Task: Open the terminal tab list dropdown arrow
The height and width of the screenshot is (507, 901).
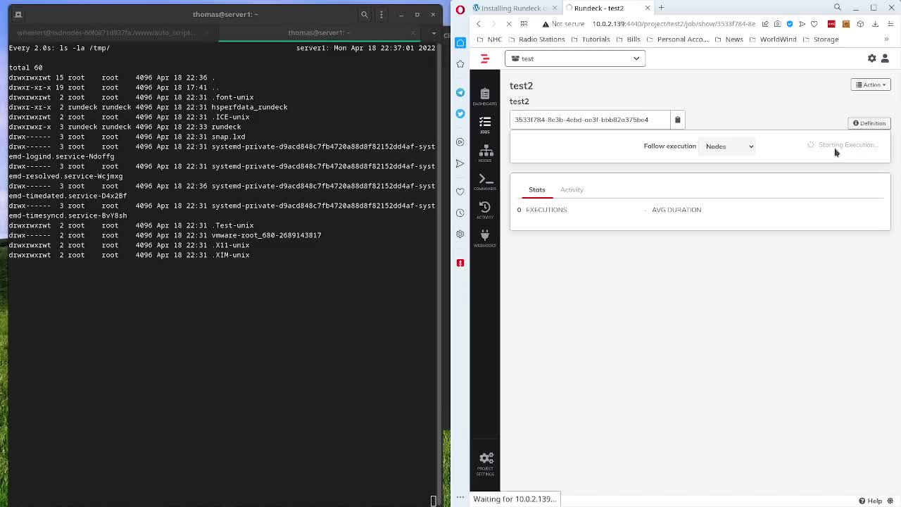Action: (x=434, y=33)
